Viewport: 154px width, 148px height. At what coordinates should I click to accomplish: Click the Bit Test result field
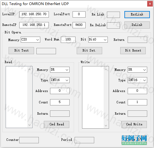click(x=46, y=51)
